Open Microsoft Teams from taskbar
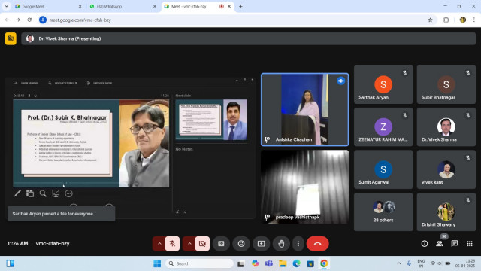This screenshot has height=271, width=481. point(269,263)
